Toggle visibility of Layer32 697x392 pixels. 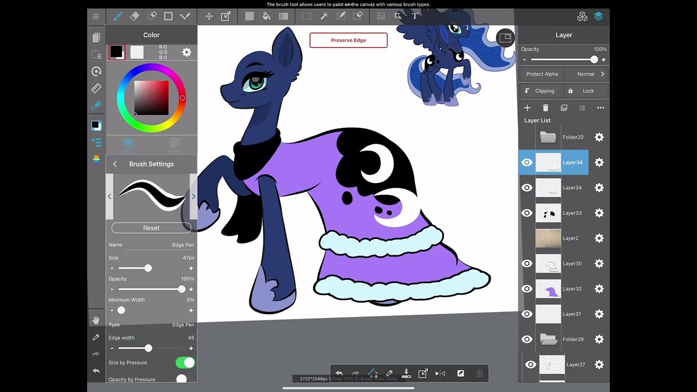(527, 289)
